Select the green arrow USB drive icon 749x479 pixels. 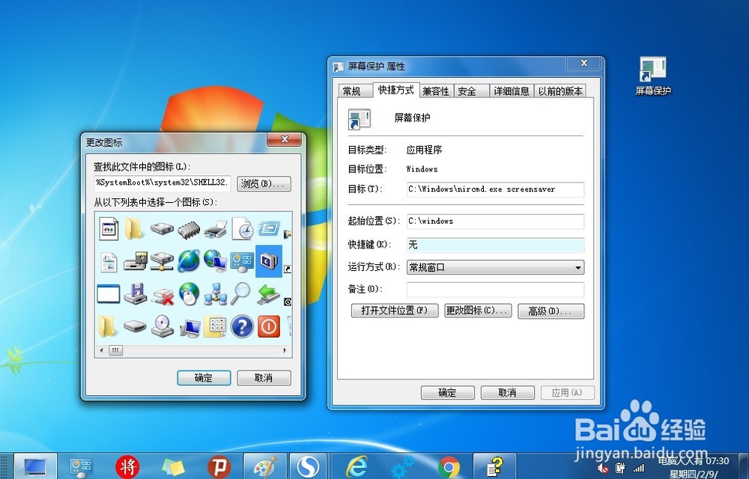(268, 293)
